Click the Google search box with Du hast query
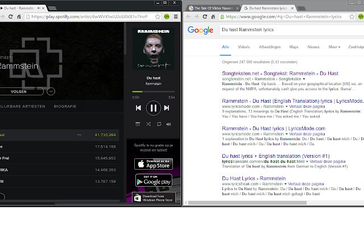Image resolution: width=364 pixels, height=227 pixels. (292, 30)
